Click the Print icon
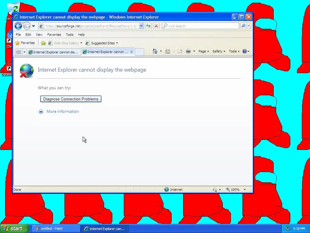The width and height of the screenshot is (310, 233). [x=188, y=52]
